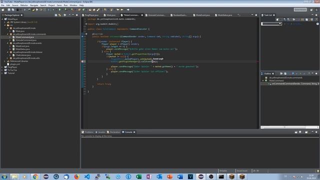Collapse MuteCommand class node in Outline

point(263,80)
